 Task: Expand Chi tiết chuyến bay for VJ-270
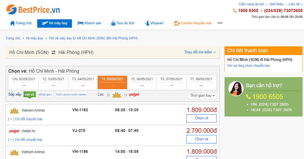[x=25, y=140]
